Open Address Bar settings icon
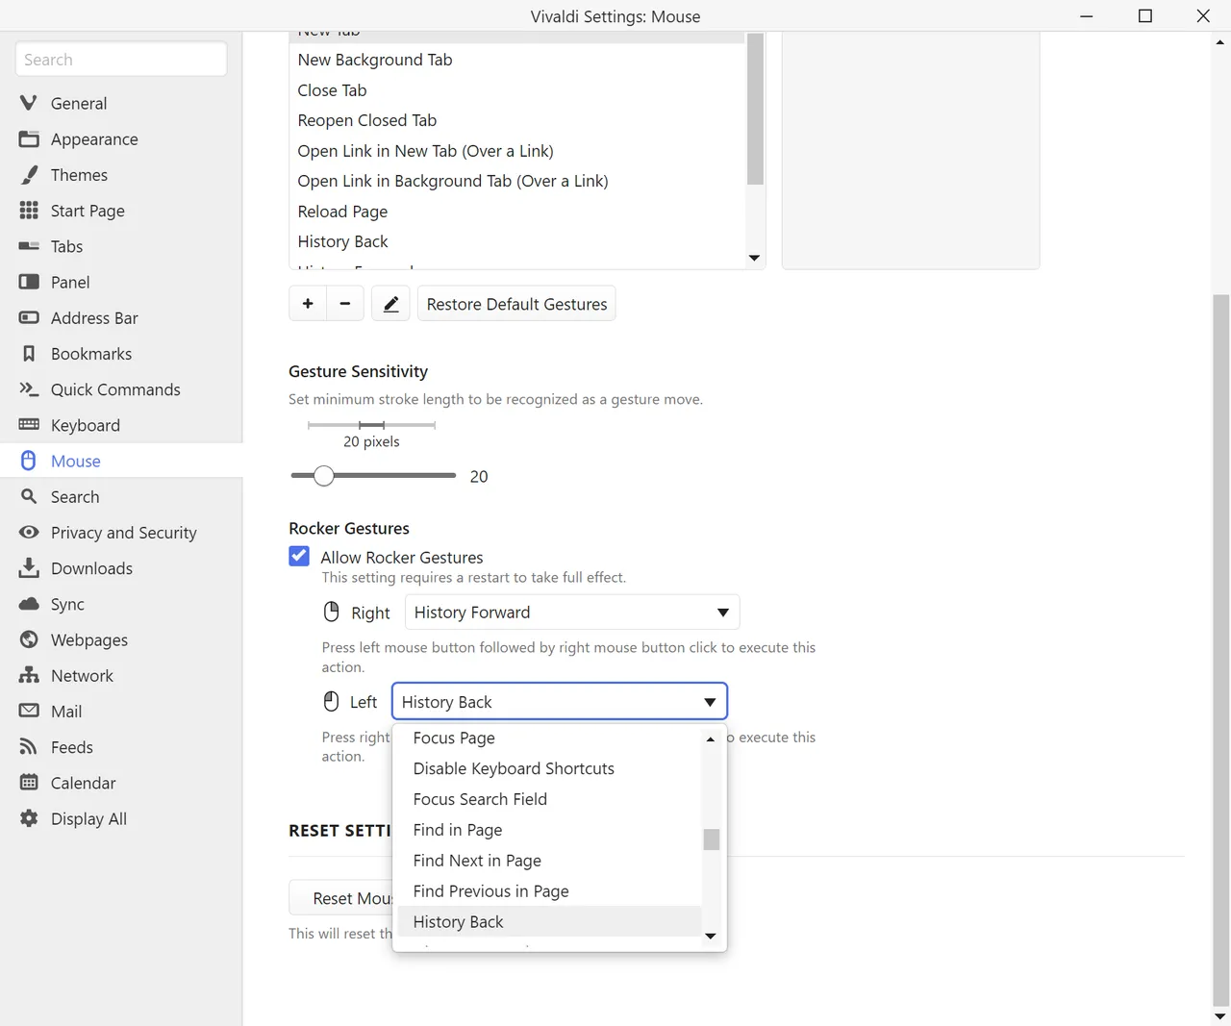This screenshot has height=1026, width=1231. tap(29, 317)
